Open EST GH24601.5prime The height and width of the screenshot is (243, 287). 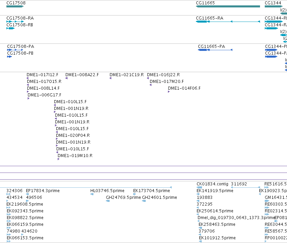pos(144,201)
